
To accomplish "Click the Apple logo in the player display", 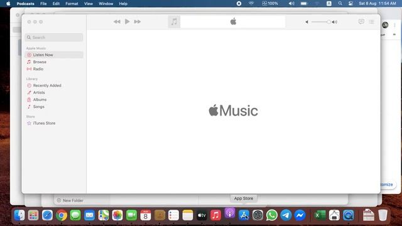I will point(233,22).
